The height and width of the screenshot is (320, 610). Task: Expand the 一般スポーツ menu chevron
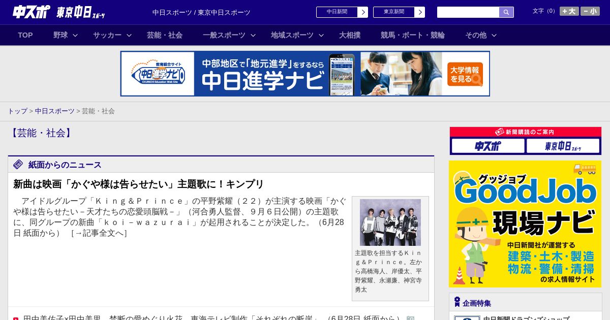point(253,36)
